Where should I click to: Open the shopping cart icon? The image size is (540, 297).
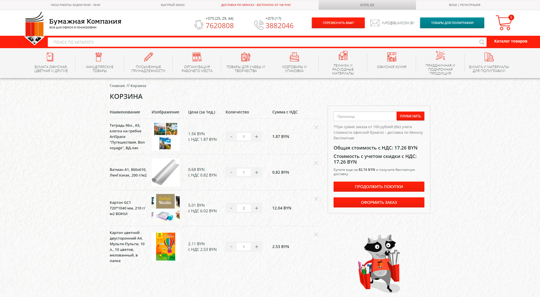[504, 23]
